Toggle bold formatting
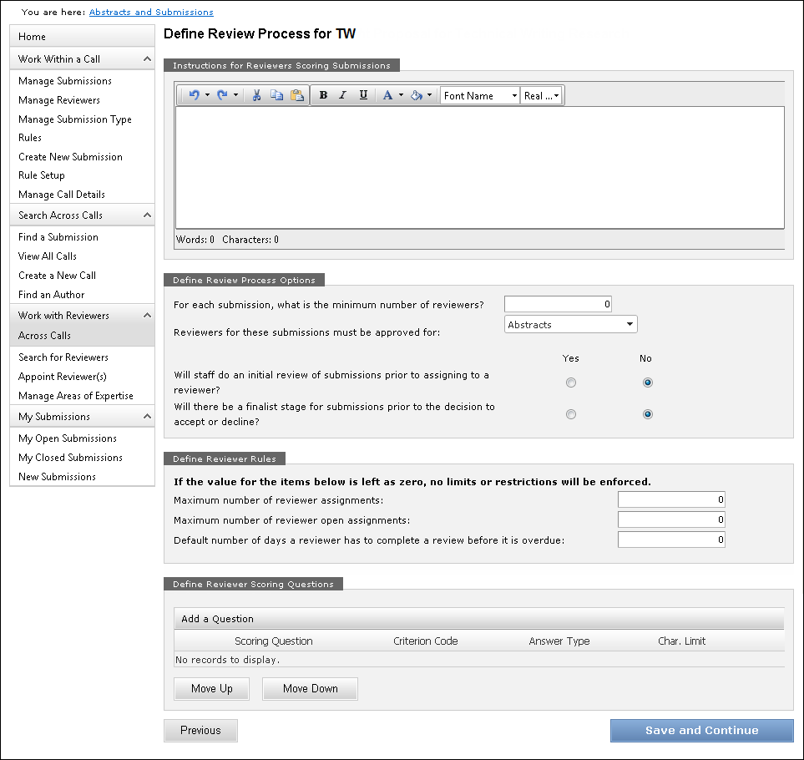Image resolution: width=804 pixels, height=760 pixels. (x=323, y=96)
